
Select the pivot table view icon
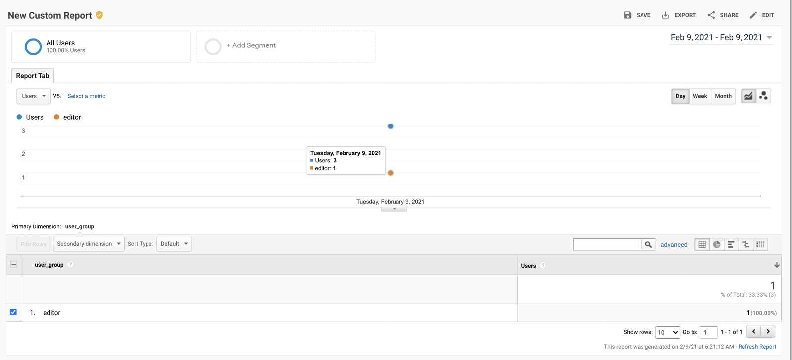pos(760,244)
